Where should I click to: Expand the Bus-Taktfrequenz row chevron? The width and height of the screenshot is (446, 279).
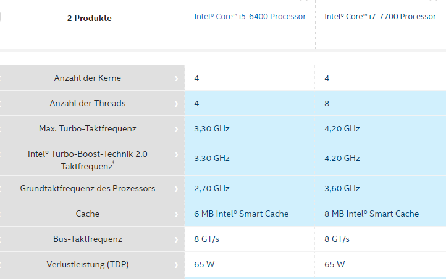coord(176,239)
